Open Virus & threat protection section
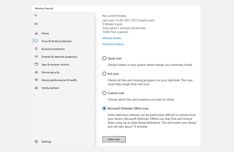 (56, 41)
